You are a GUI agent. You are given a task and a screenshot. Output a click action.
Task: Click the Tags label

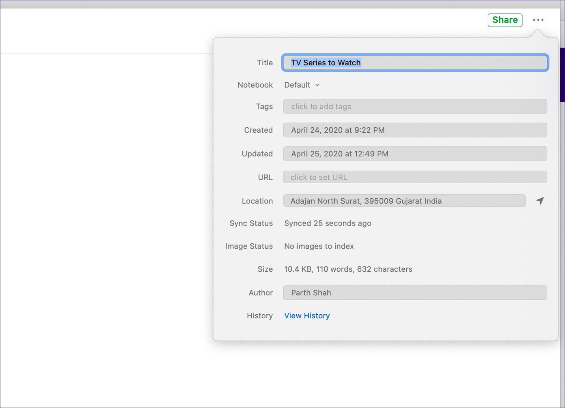264,106
